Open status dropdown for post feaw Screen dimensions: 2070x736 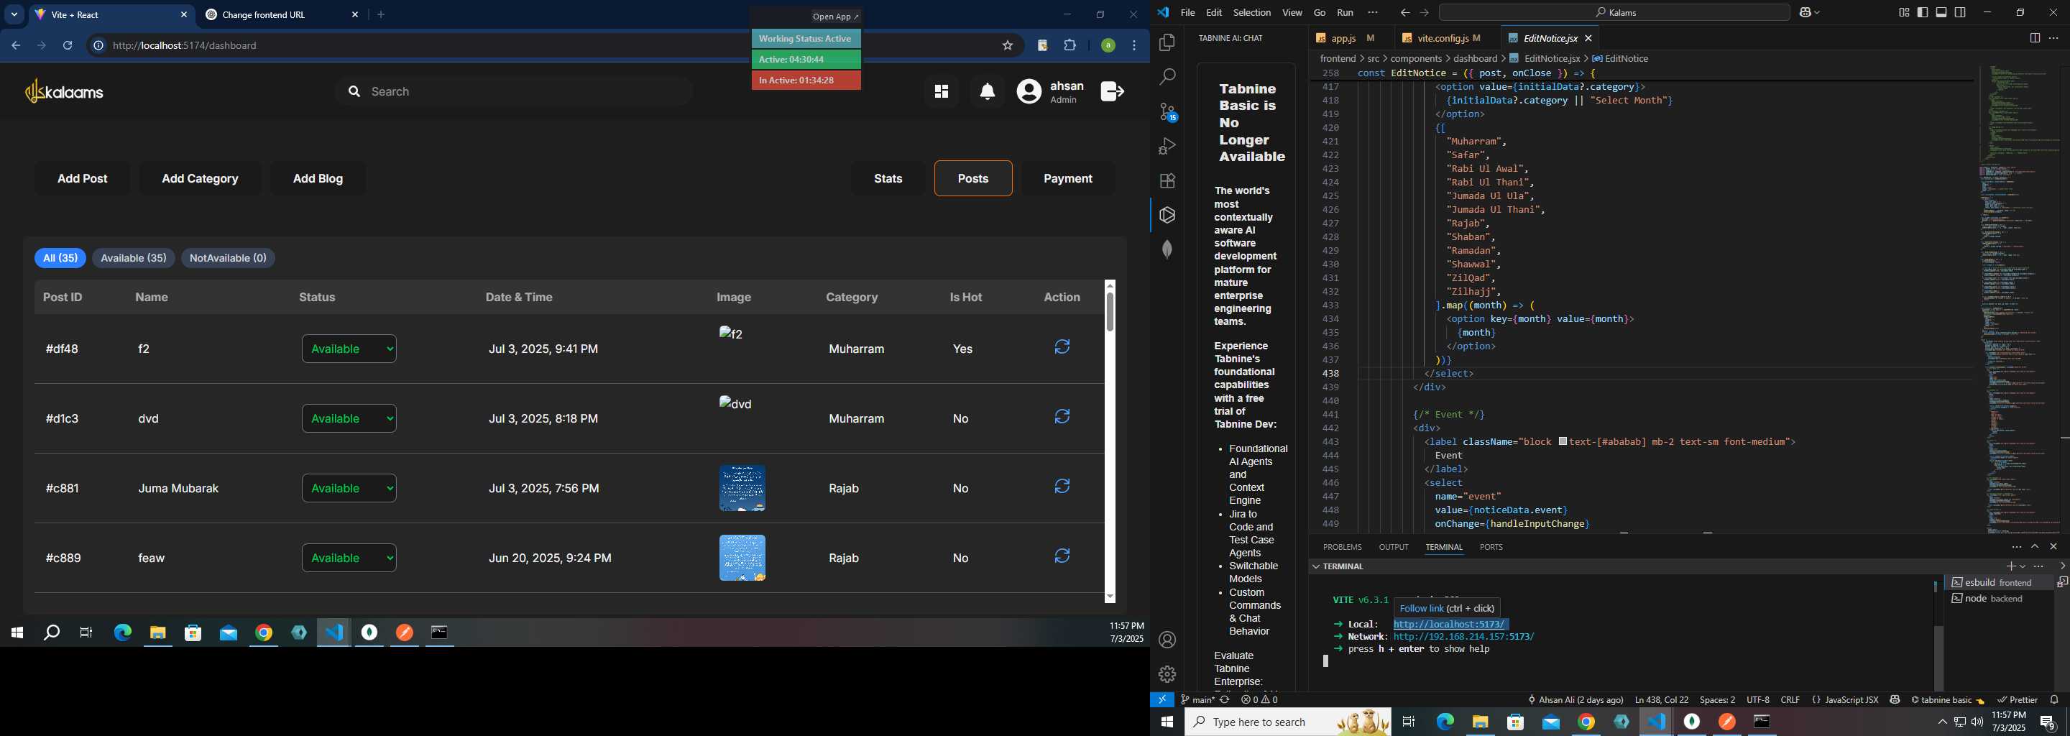click(349, 558)
